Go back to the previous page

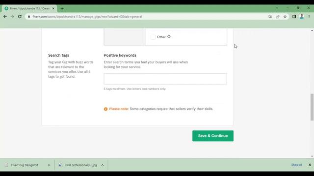coord(5,17)
